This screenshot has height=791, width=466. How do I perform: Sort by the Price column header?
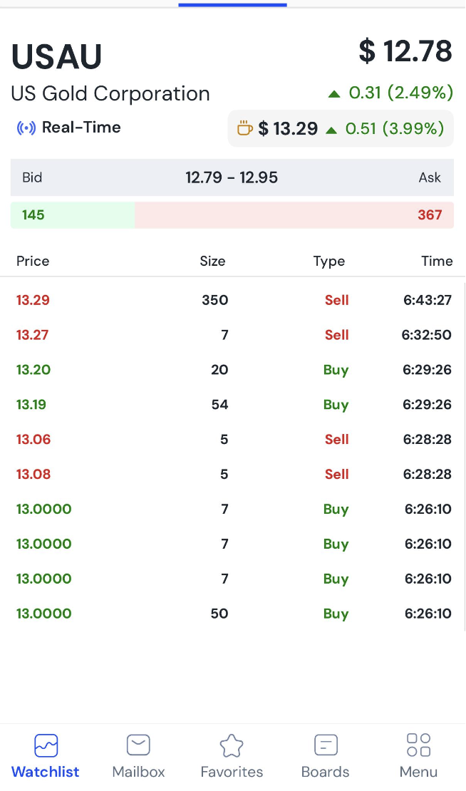[x=33, y=261]
